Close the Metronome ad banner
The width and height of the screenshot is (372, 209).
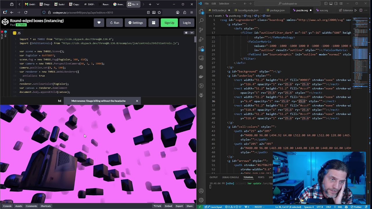pyautogui.click(x=137, y=101)
